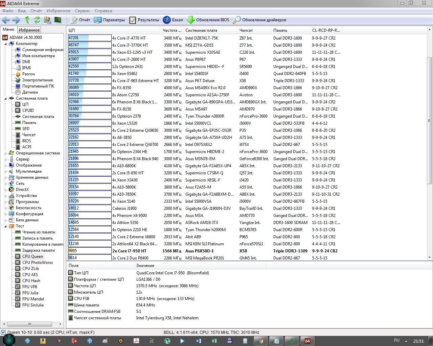This screenshot has height=346, width=433.
Task: Open uTorrent from the taskbar
Action: point(167,341)
